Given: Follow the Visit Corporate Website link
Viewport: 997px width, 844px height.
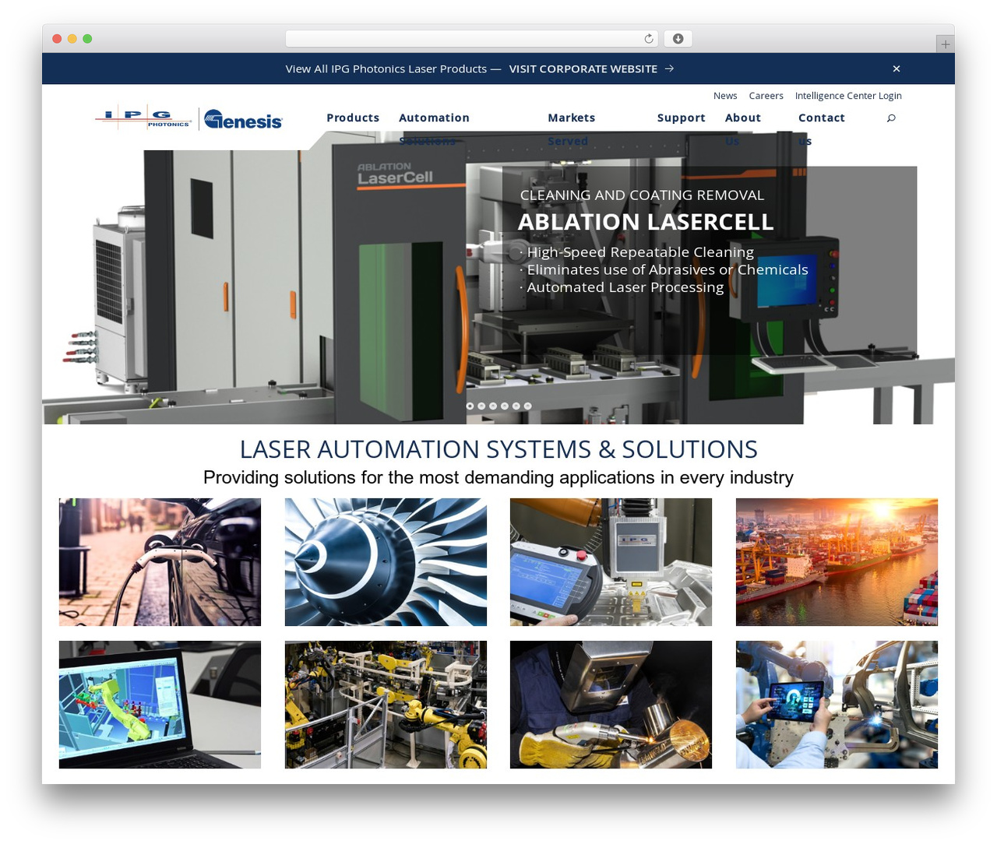Looking at the screenshot, I should click(583, 69).
